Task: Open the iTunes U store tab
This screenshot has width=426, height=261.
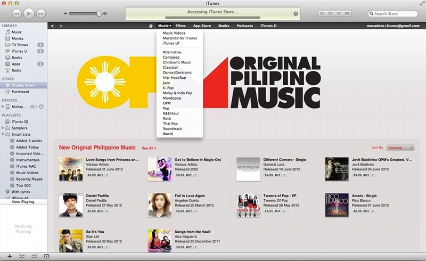Action: click(268, 26)
